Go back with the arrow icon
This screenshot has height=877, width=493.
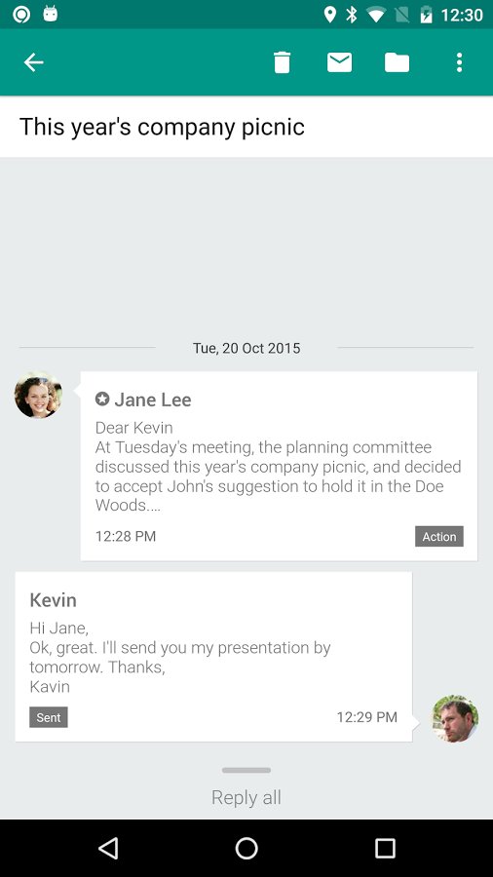coord(33,62)
